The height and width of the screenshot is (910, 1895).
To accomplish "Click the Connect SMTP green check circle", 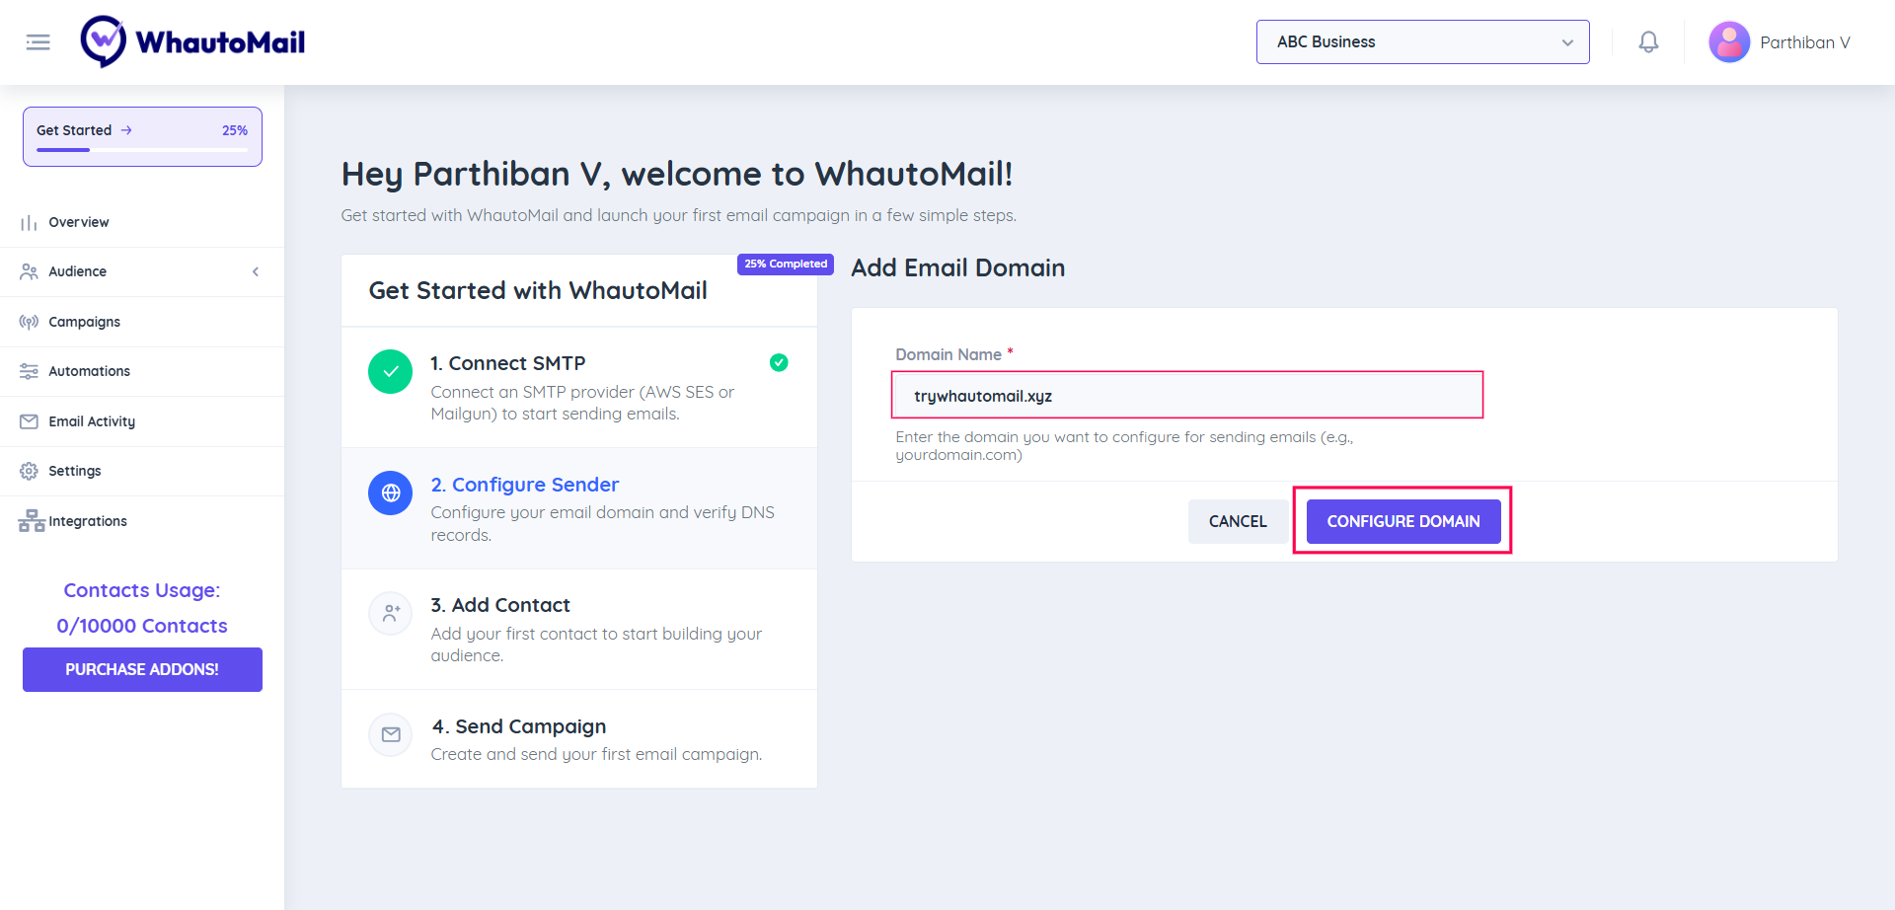I will point(391,372).
